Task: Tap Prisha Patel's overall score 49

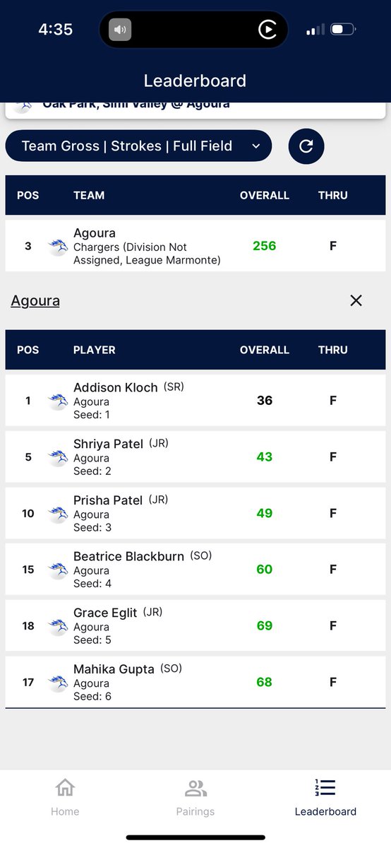Action: (x=265, y=514)
